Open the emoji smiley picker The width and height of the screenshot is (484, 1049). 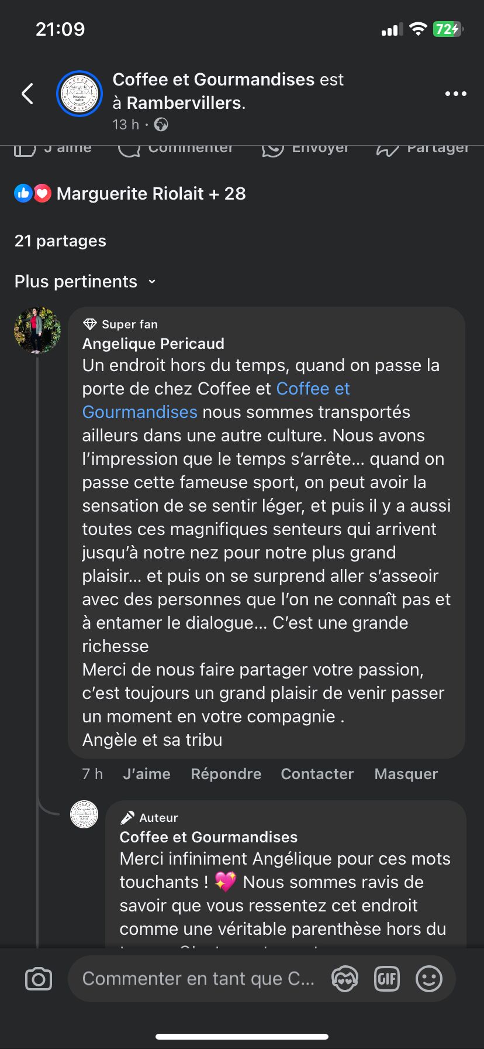tap(429, 979)
